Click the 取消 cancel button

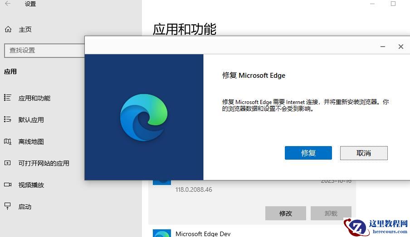pyautogui.click(x=364, y=153)
